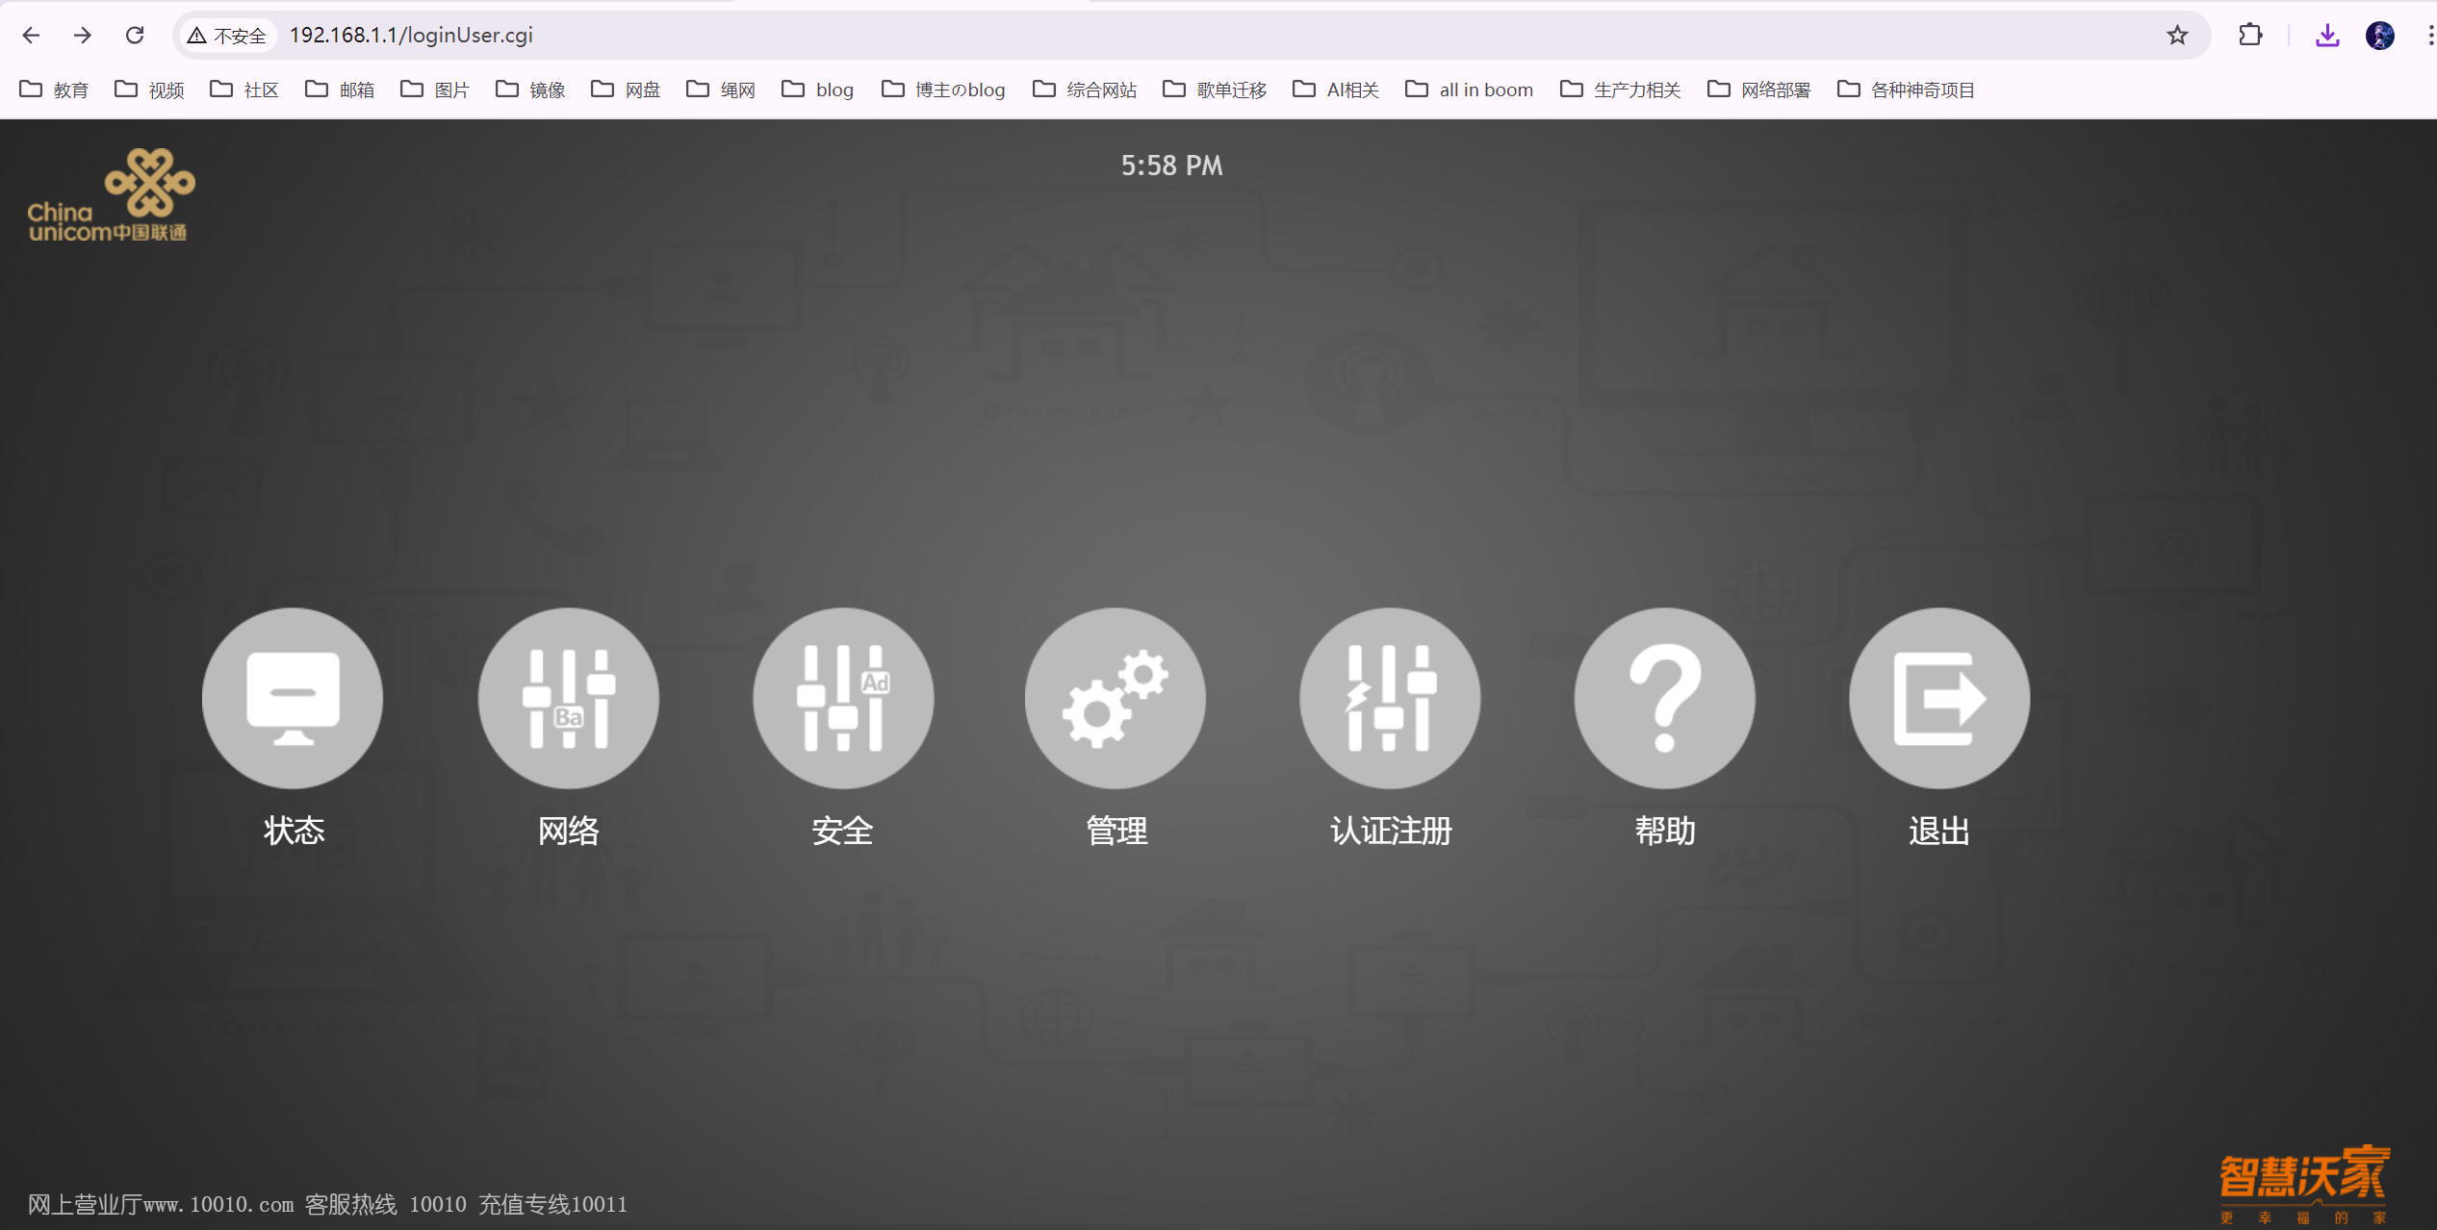2437x1230 pixels.
Task: Open the 状态 status monitor icon
Action: pyautogui.click(x=293, y=698)
